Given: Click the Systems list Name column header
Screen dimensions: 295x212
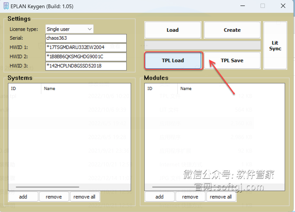Looking at the screenshot, I should pos(86,89).
